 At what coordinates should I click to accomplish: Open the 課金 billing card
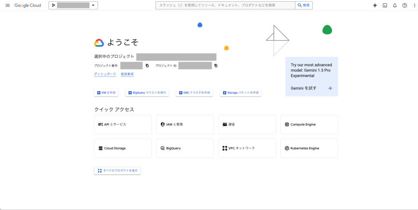click(247, 125)
